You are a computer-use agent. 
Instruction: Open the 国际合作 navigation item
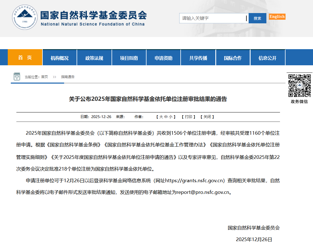(x=233, y=58)
